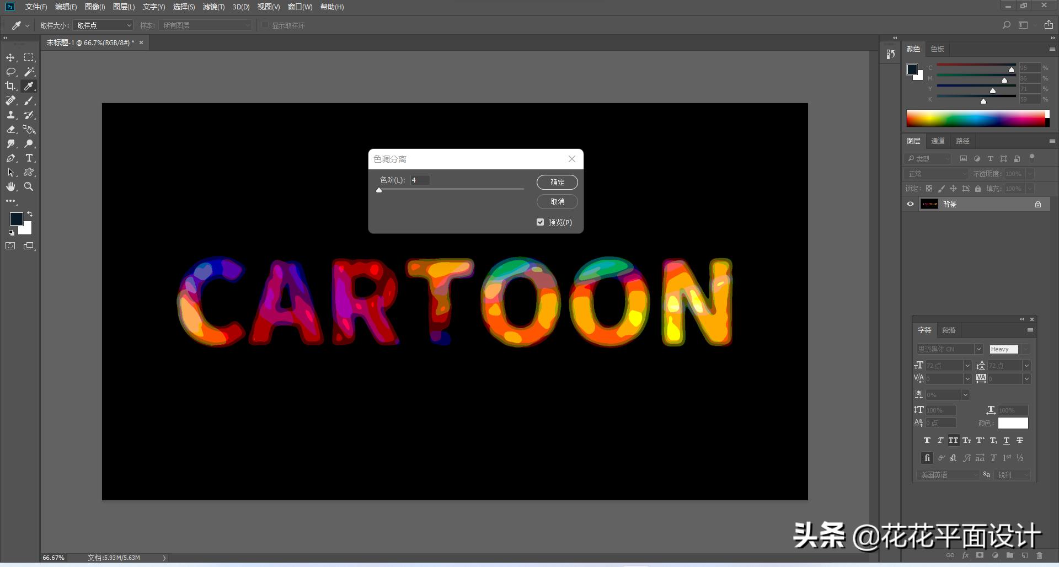Click the 色阶 levels input field
This screenshot has width=1059, height=567.
coord(420,180)
